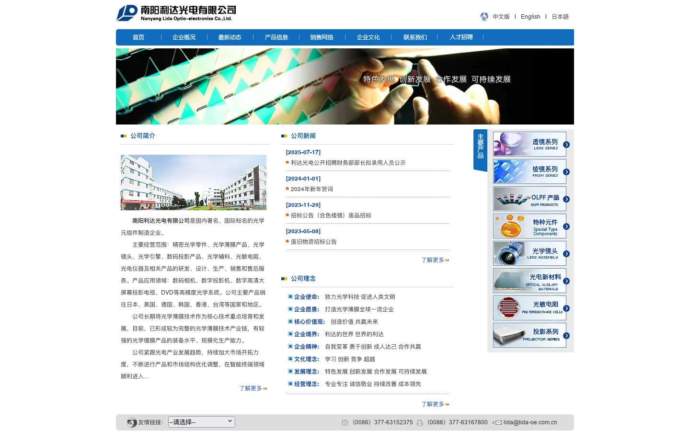690x431 pixels.
Task: Click the telephone icon in footer
Action: [345, 422]
